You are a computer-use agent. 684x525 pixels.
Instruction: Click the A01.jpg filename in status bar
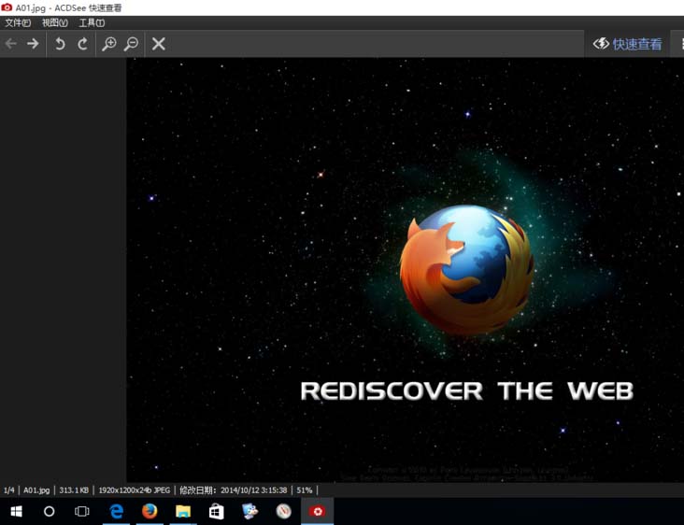coord(36,490)
